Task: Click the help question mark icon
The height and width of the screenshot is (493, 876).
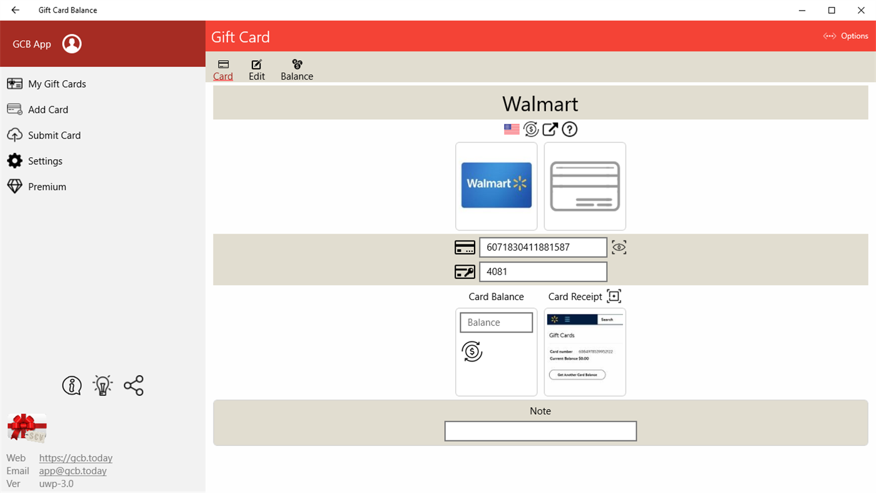Action: 569,129
